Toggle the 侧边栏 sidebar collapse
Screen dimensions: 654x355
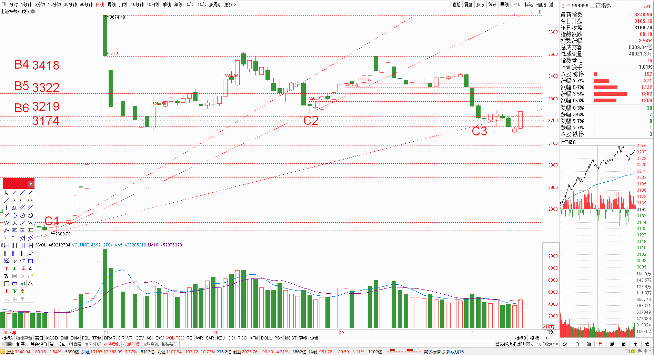coord(551,344)
